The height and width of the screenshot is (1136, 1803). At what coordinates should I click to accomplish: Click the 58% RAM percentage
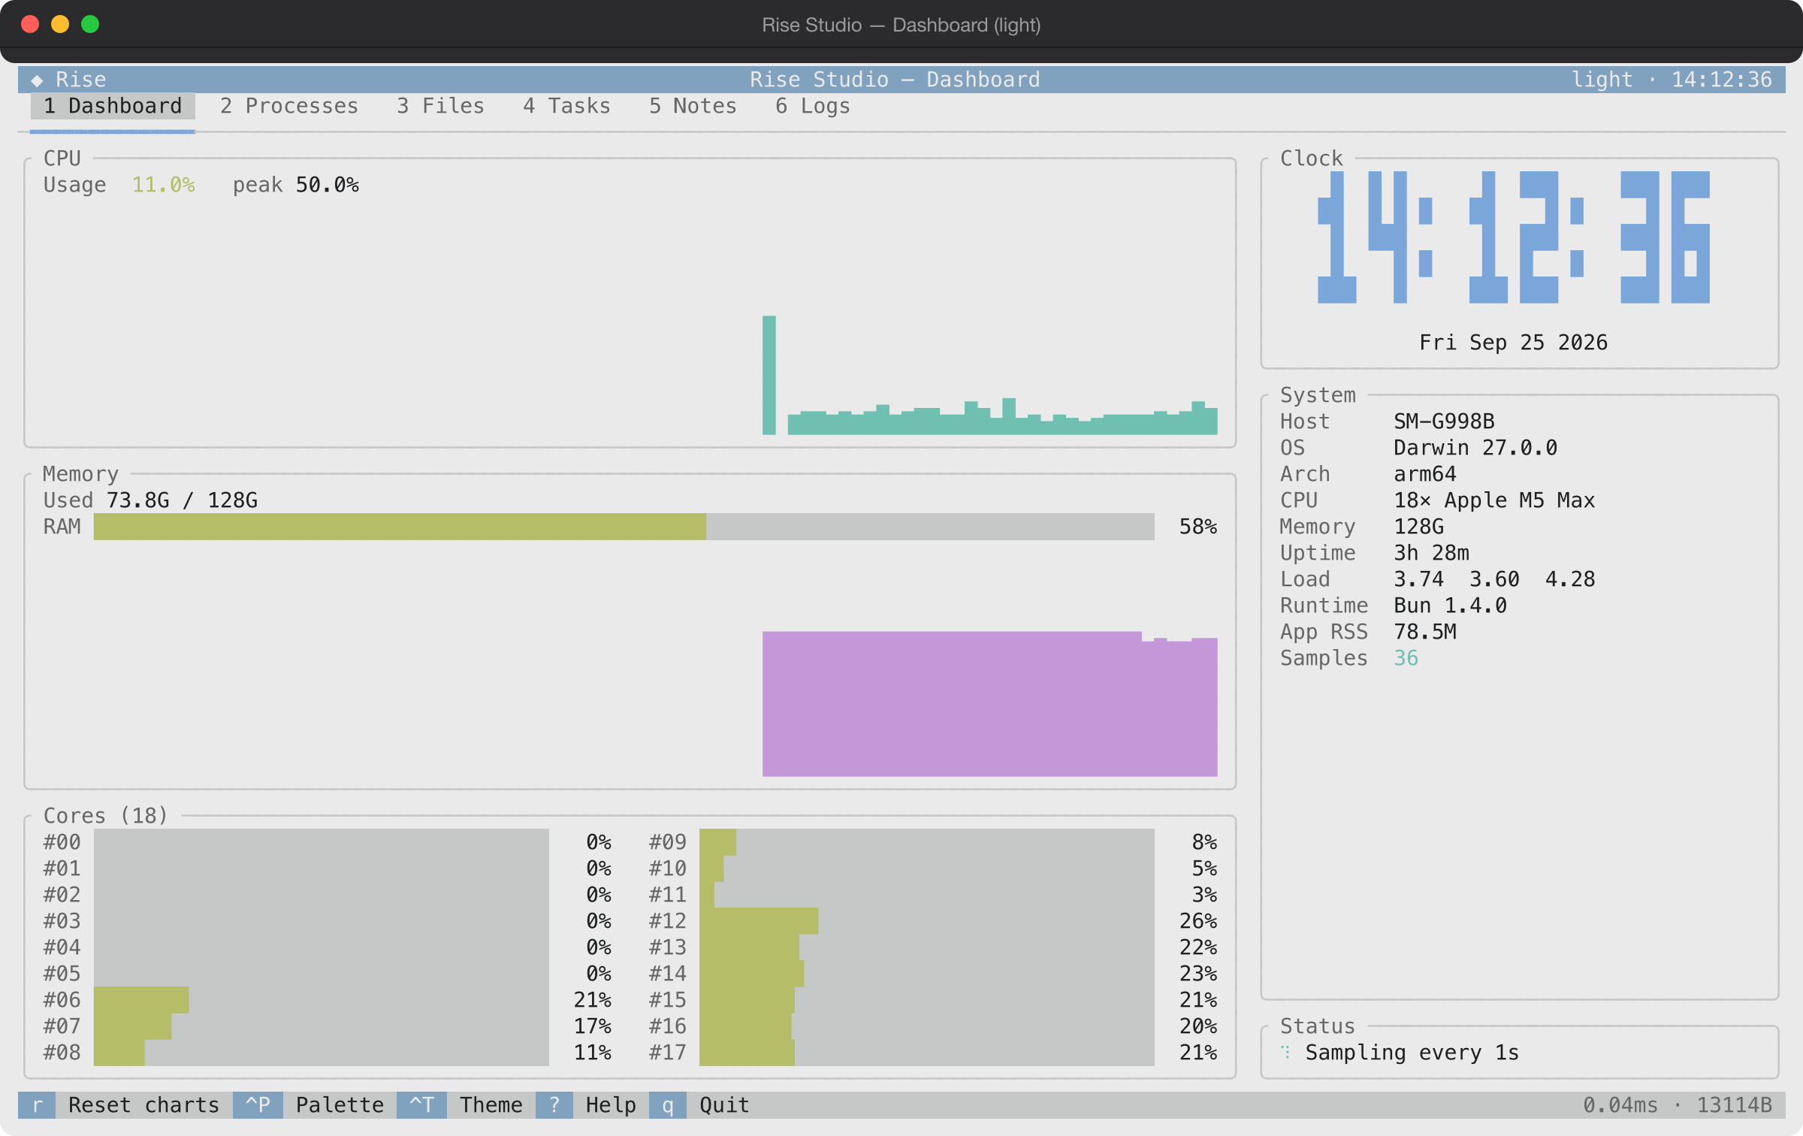point(1198,527)
